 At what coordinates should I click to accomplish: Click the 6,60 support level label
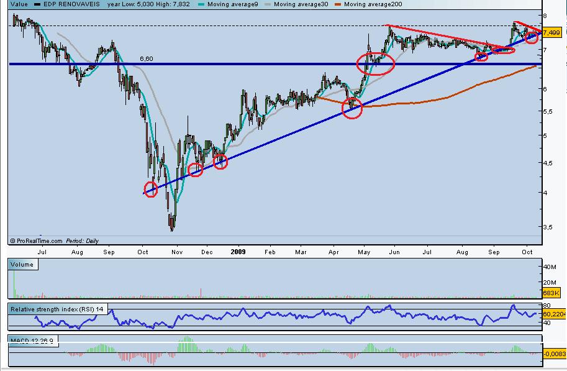tap(147, 58)
